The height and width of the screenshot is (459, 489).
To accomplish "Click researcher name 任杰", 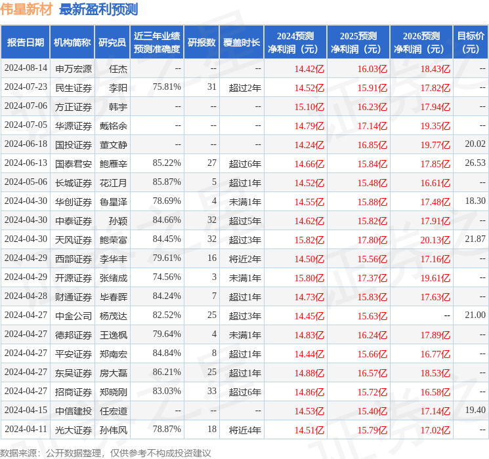I will point(118,69).
